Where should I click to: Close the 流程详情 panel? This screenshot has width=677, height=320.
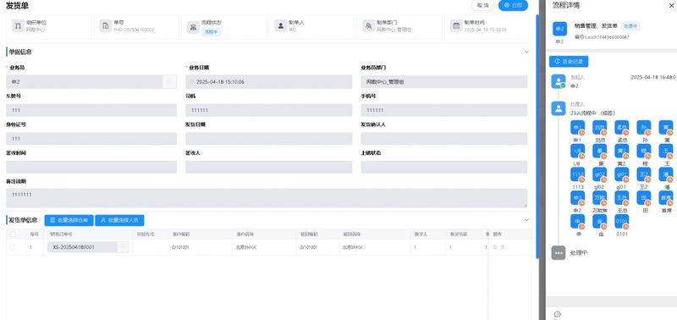click(672, 6)
